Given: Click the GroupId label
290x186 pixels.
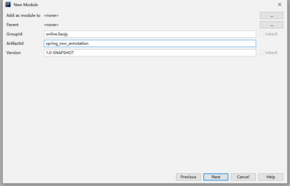Looking at the screenshot, I should (x=14, y=34).
